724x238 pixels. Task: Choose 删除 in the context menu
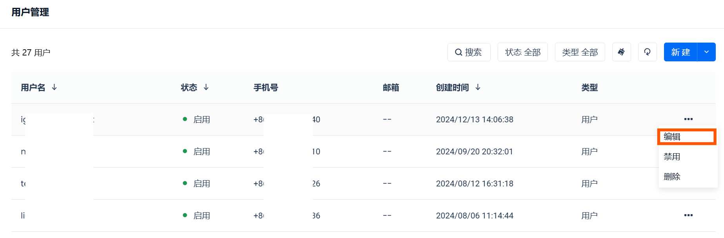672,177
